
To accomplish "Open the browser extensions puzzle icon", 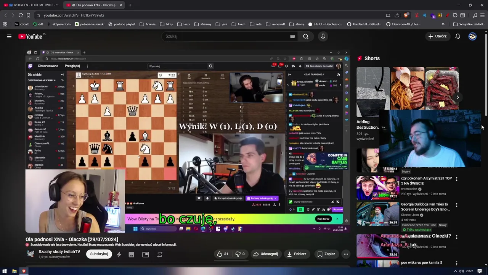I will coord(455,15).
